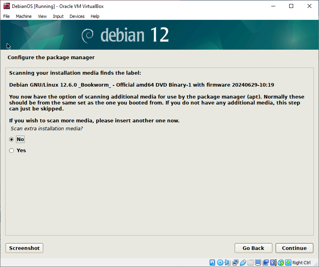Click the keyboard capture arrow icon
The image size is (319, 267).
[x=288, y=263]
